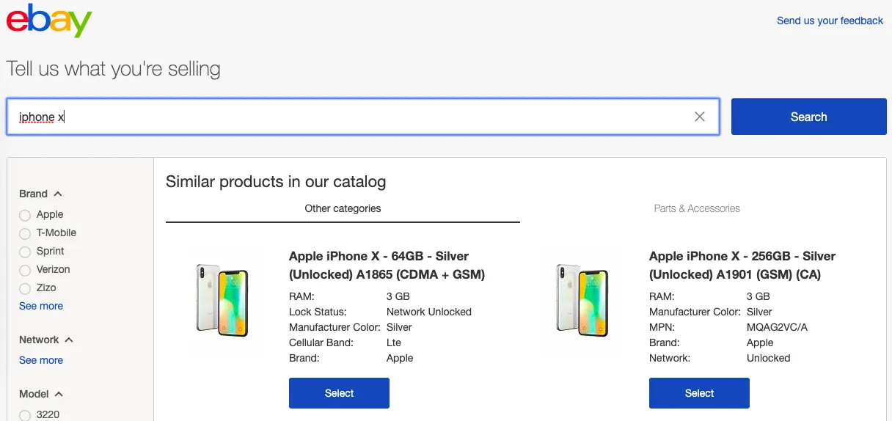Collapse the Network filter section
Viewport: 892px width, 421px height.
coord(69,340)
